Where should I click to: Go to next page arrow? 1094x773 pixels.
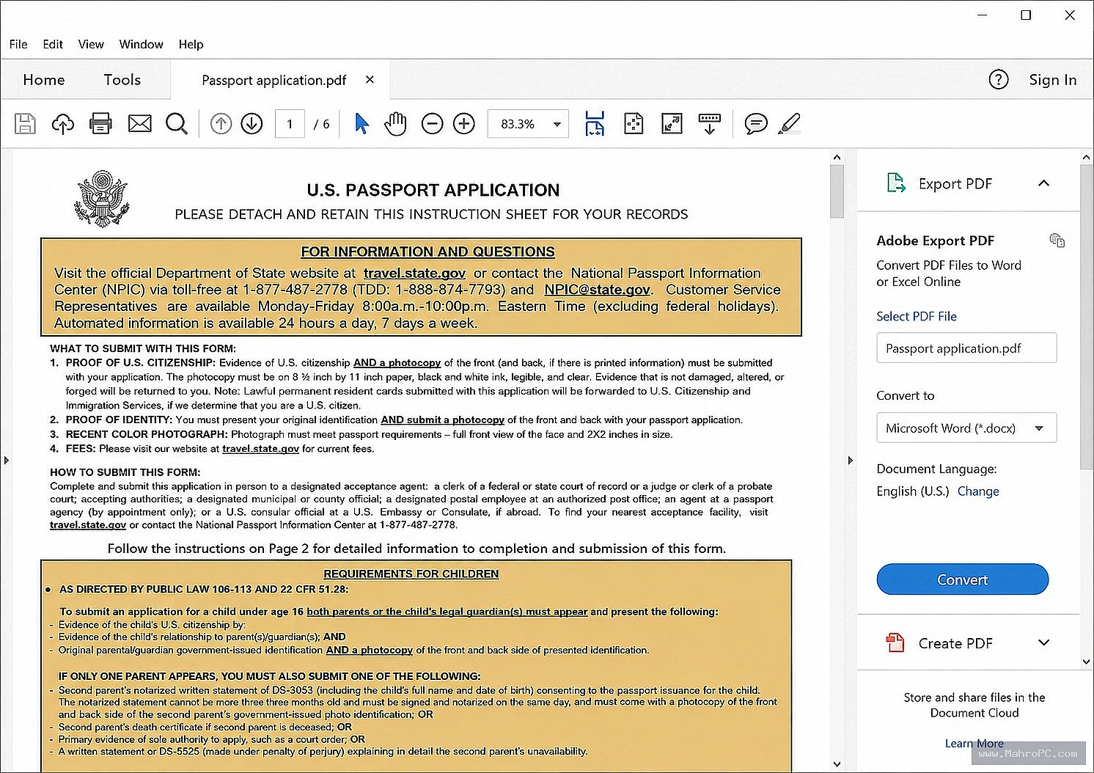[252, 124]
